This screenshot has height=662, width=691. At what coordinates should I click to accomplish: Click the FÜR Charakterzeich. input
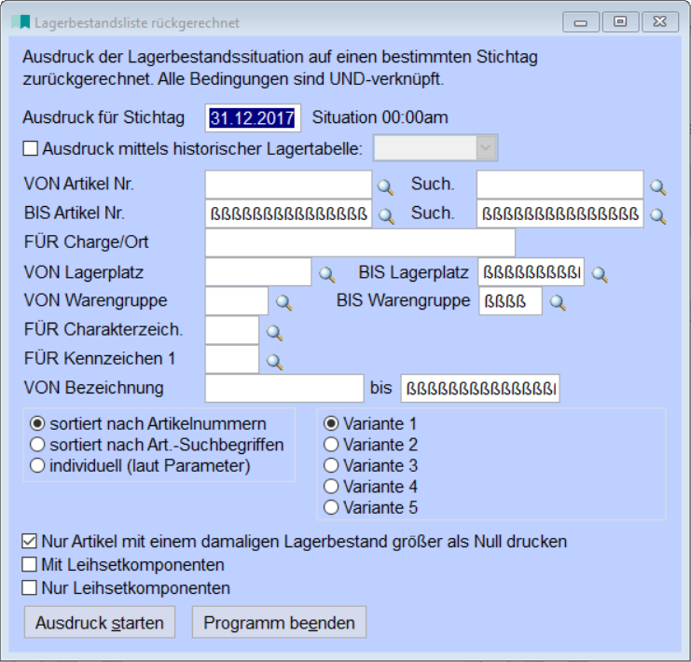click(x=232, y=330)
